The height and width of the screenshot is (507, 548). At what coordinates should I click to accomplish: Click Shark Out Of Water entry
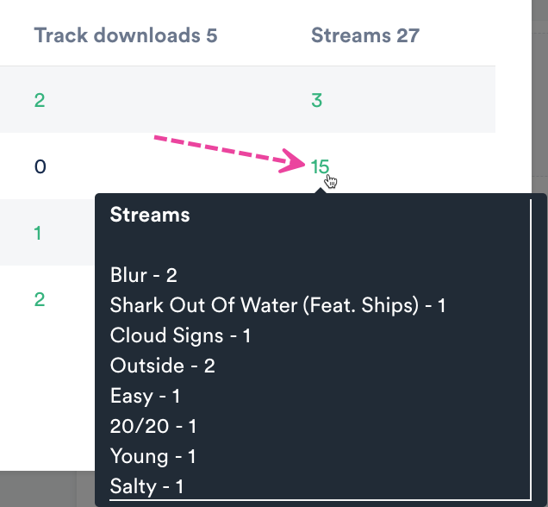click(x=277, y=305)
